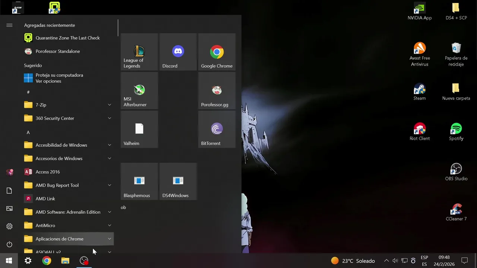Image resolution: width=477 pixels, height=268 pixels.
Task: Open Chrome from the taskbar
Action: [47, 261]
